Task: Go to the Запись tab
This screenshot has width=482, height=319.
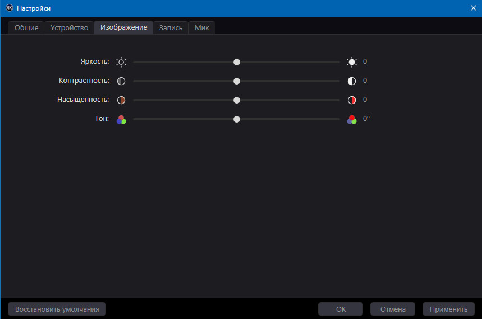Action: pyautogui.click(x=171, y=28)
